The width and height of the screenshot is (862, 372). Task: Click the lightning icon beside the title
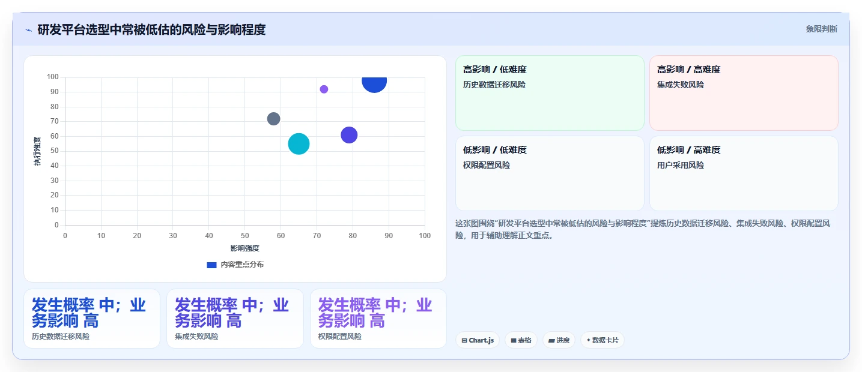(28, 30)
